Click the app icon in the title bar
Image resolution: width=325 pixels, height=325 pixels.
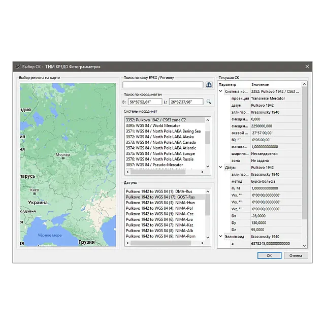[18, 67]
